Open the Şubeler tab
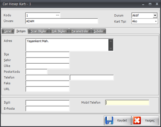The height and width of the screenshot is (127, 161). [98, 31]
